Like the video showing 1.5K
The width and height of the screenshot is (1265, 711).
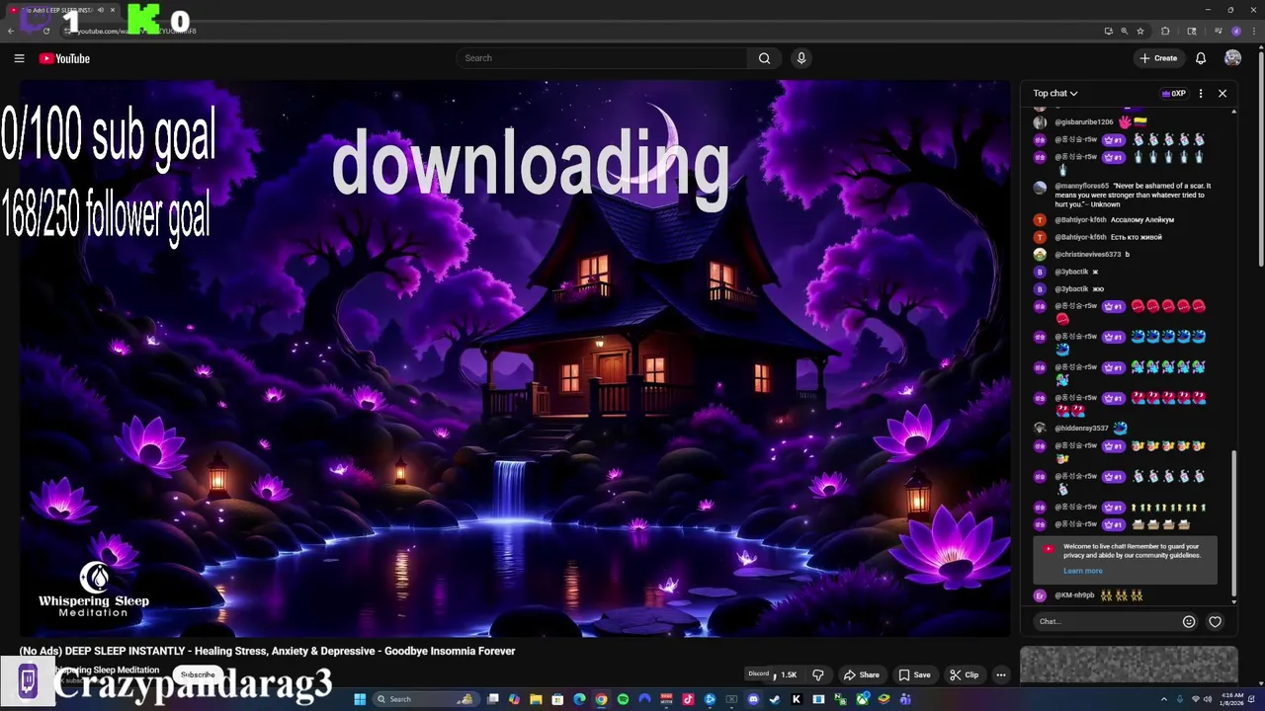pyautogui.click(x=786, y=674)
